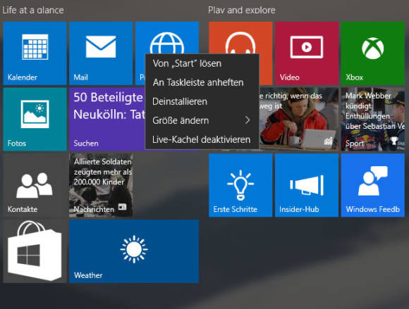This screenshot has width=409, height=309.
Task: Click the 'Play and explore' group header
Action: click(x=242, y=10)
